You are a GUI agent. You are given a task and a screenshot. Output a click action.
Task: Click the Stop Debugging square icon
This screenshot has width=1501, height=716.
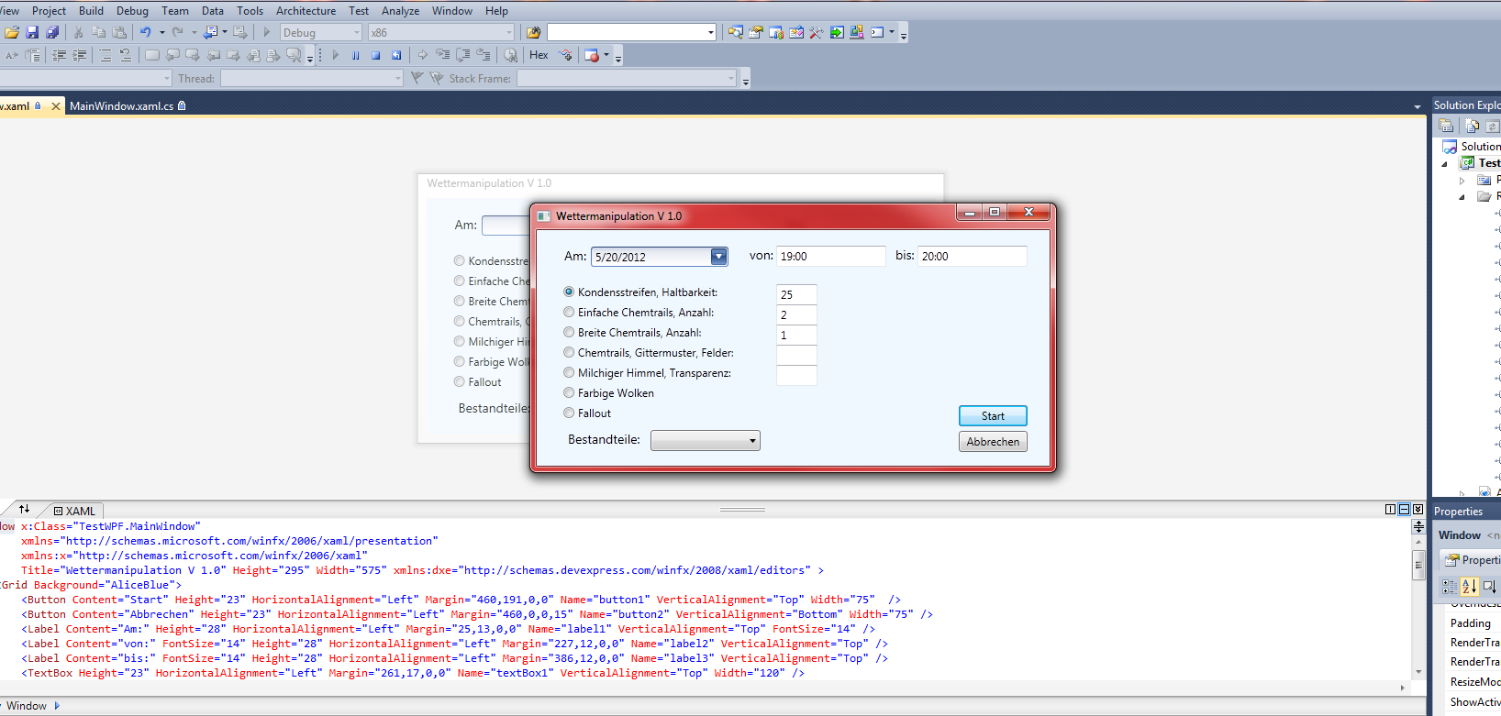375,55
